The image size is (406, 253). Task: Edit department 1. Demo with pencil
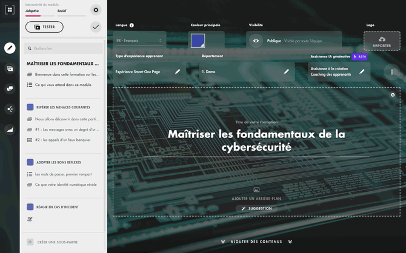pos(286,71)
